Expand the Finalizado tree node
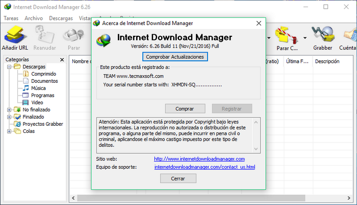357x205 pixels. click(9, 117)
